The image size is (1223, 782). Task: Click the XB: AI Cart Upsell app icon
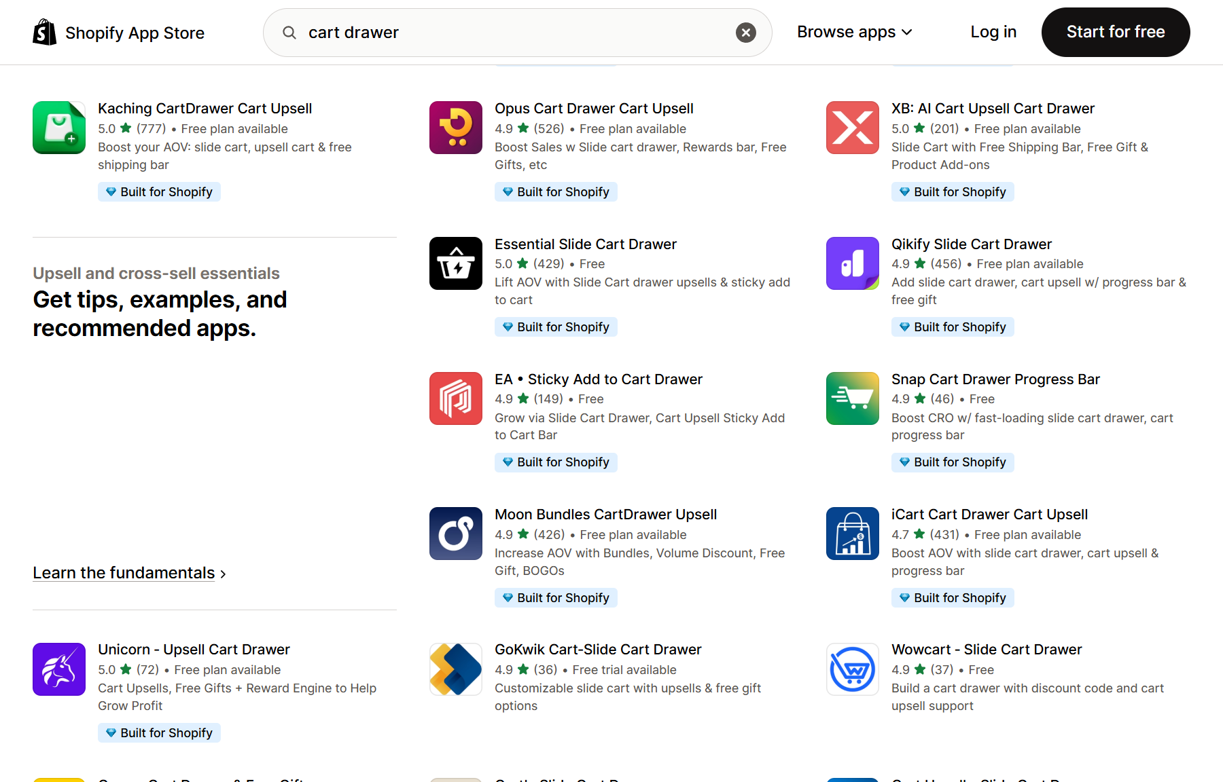(x=852, y=128)
